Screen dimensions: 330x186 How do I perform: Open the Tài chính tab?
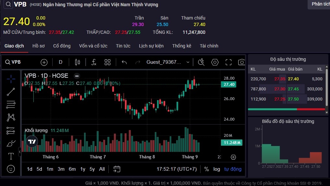(209, 46)
